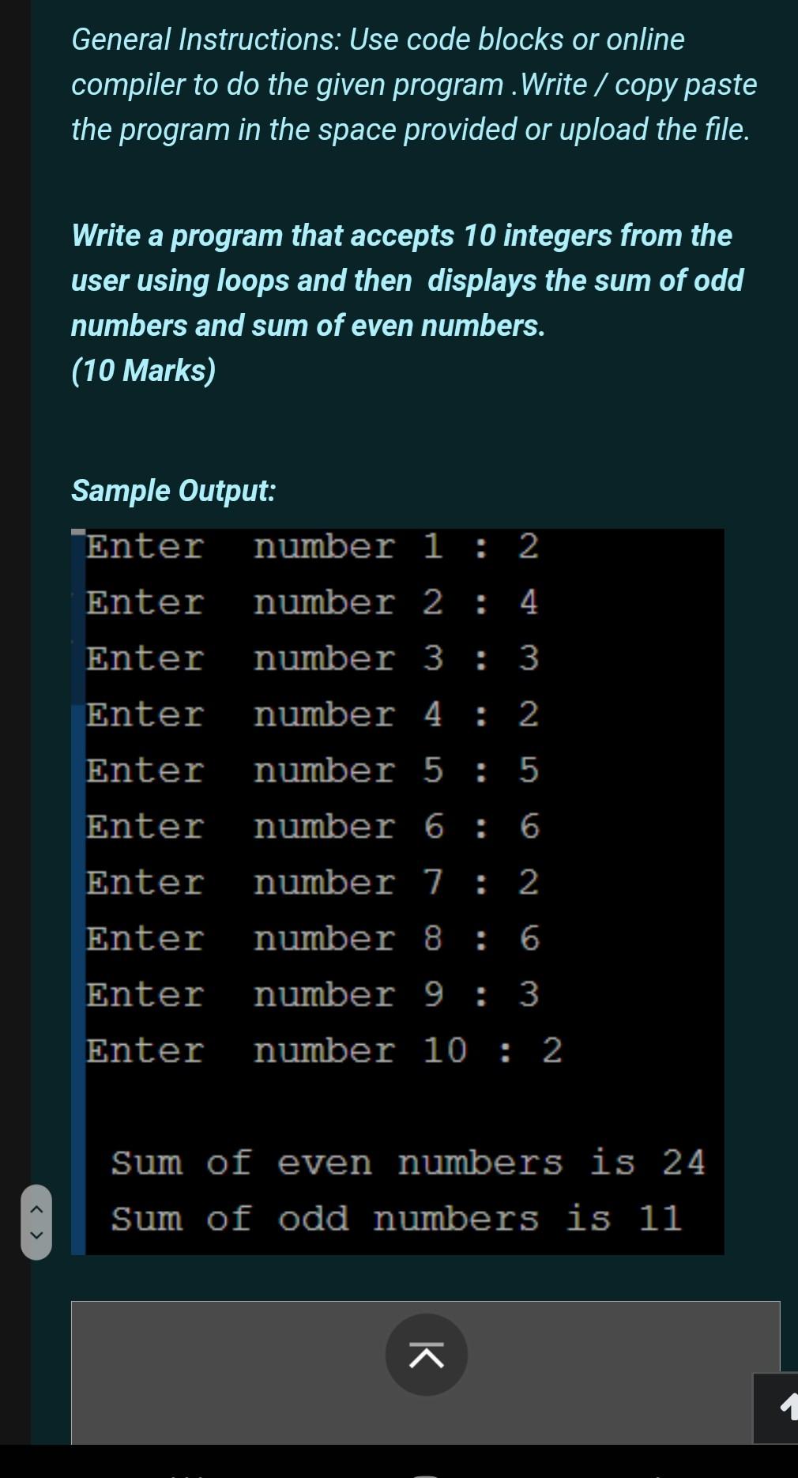Viewport: 798px width, 1478px height.
Task: Toggle to the previous question using the up arrow
Action: coord(36,1208)
